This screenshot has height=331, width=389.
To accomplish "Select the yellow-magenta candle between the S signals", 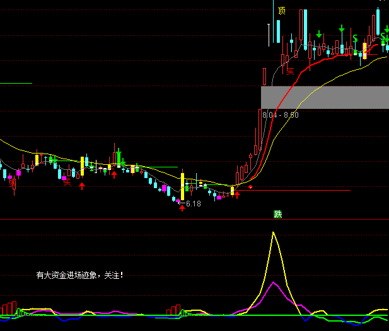I will (x=364, y=50).
